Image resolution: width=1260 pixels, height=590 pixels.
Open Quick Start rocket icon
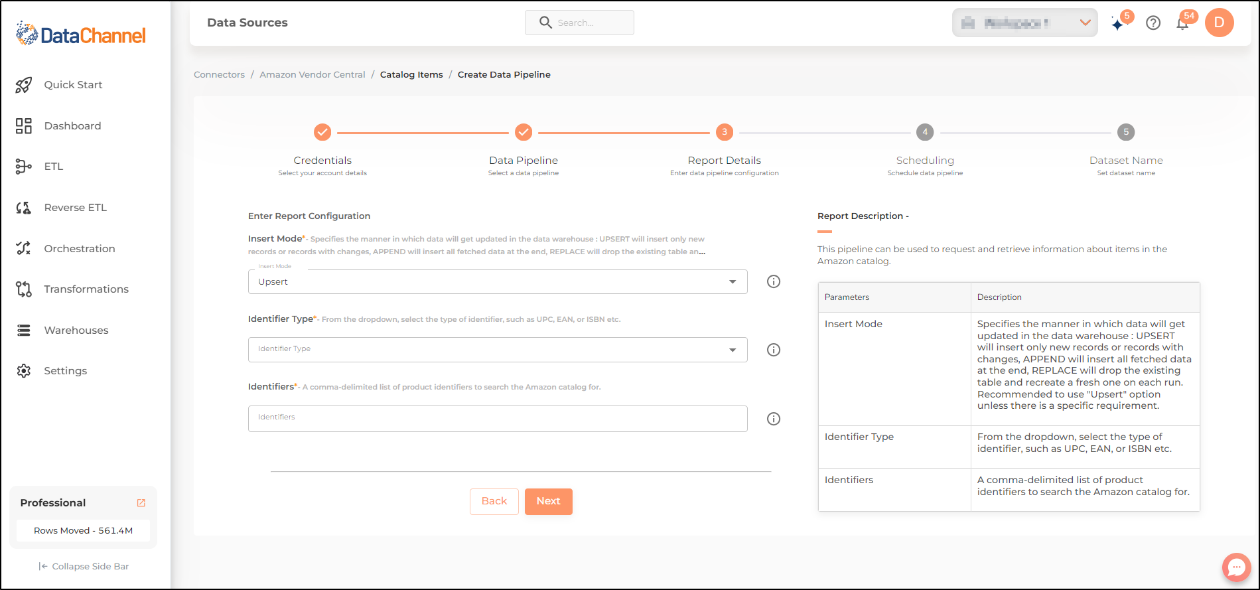point(24,85)
